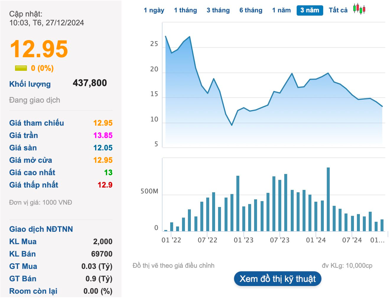This screenshot has width=390, height=299.
Task: Select the 3 tháng chart tab
Action: point(218,10)
